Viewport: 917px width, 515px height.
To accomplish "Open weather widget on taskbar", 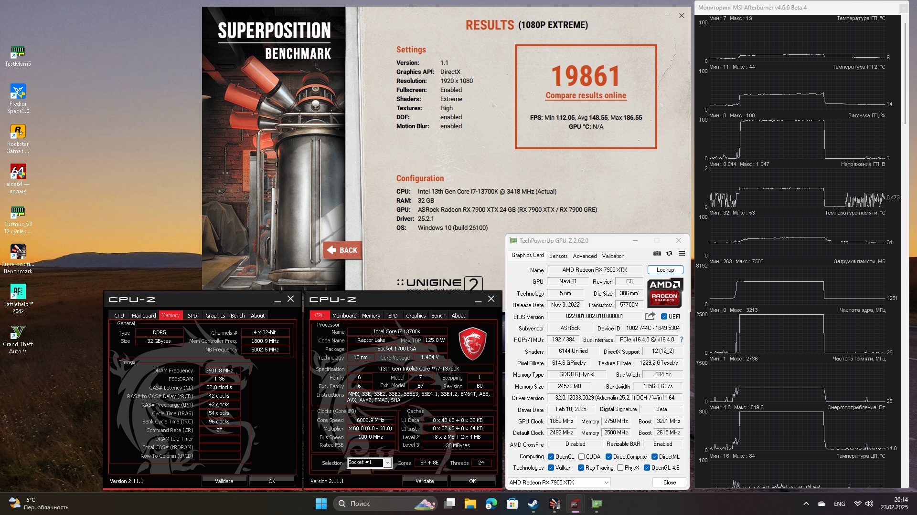I will pyautogui.click(x=38, y=504).
